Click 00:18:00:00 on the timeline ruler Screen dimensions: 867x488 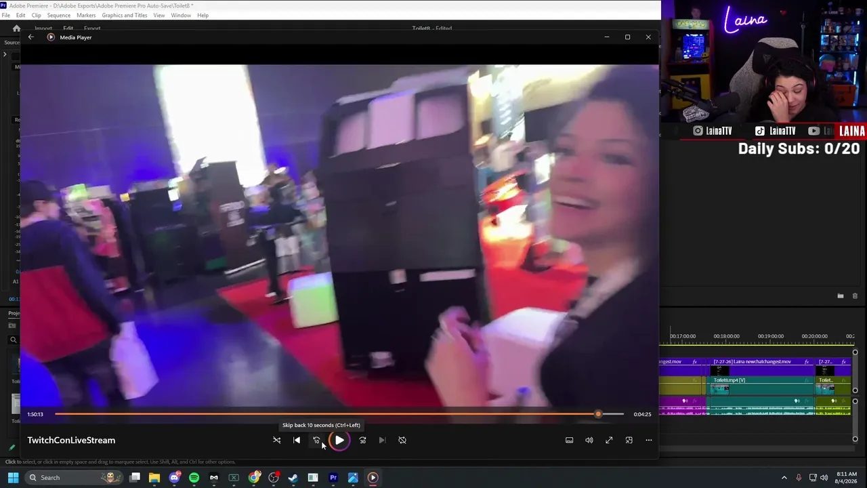[x=726, y=336]
